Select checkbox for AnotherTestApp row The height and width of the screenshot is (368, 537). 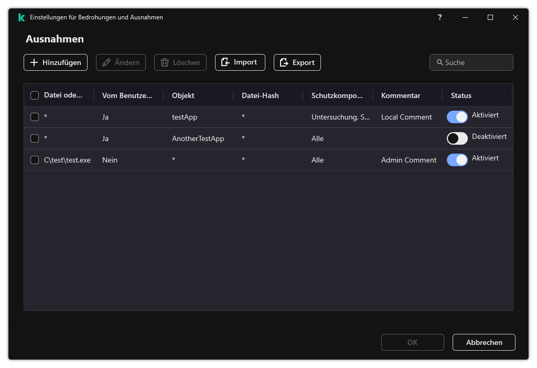click(35, 138)
